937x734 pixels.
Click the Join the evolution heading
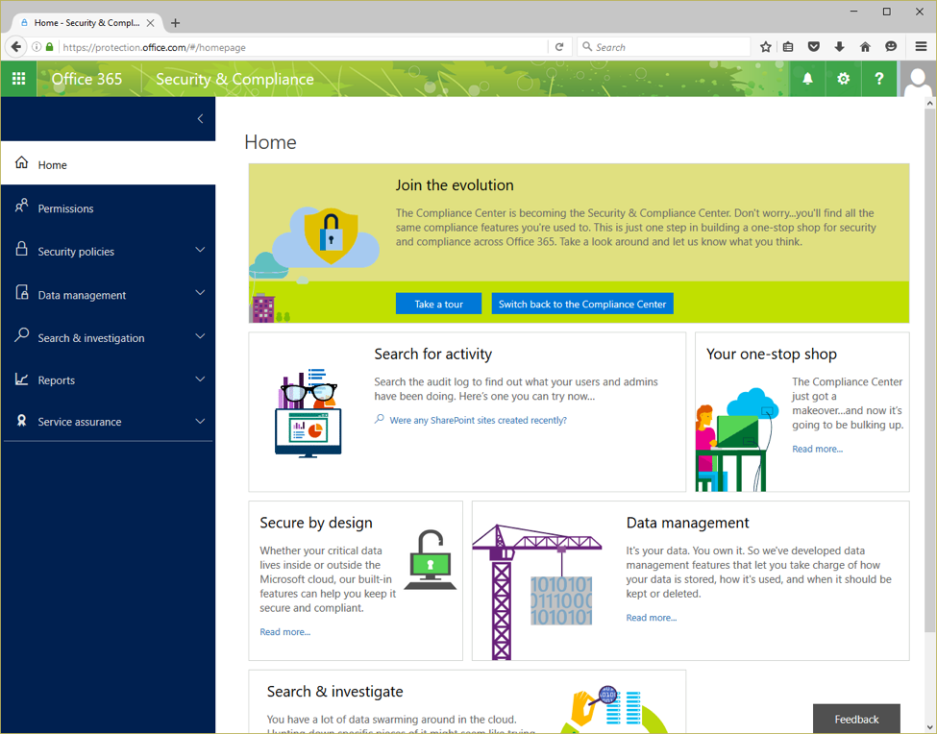(x=455, y=185)
